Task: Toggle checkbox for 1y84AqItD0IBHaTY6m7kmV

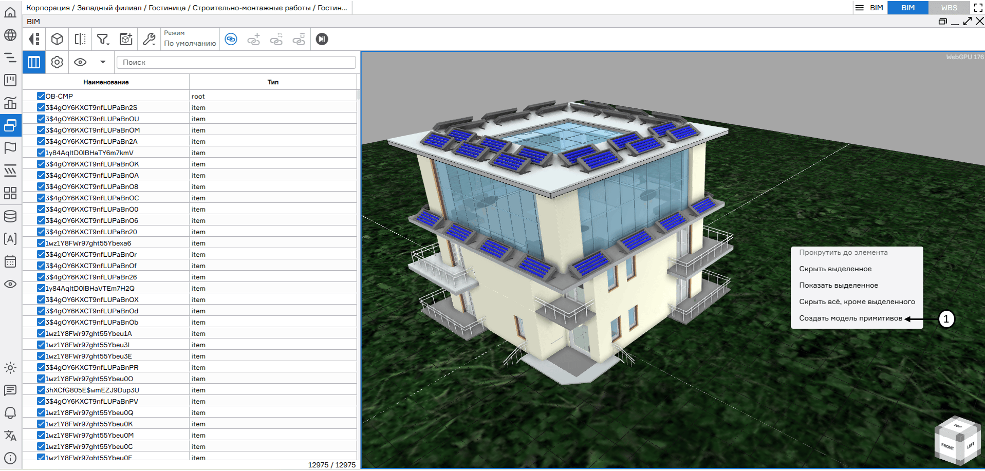Action: pyautogui.click(x=41, y=153)
